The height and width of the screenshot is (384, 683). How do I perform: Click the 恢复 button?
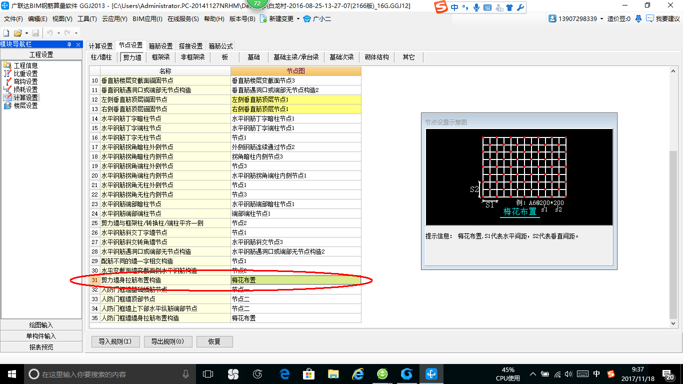(214, 341)
